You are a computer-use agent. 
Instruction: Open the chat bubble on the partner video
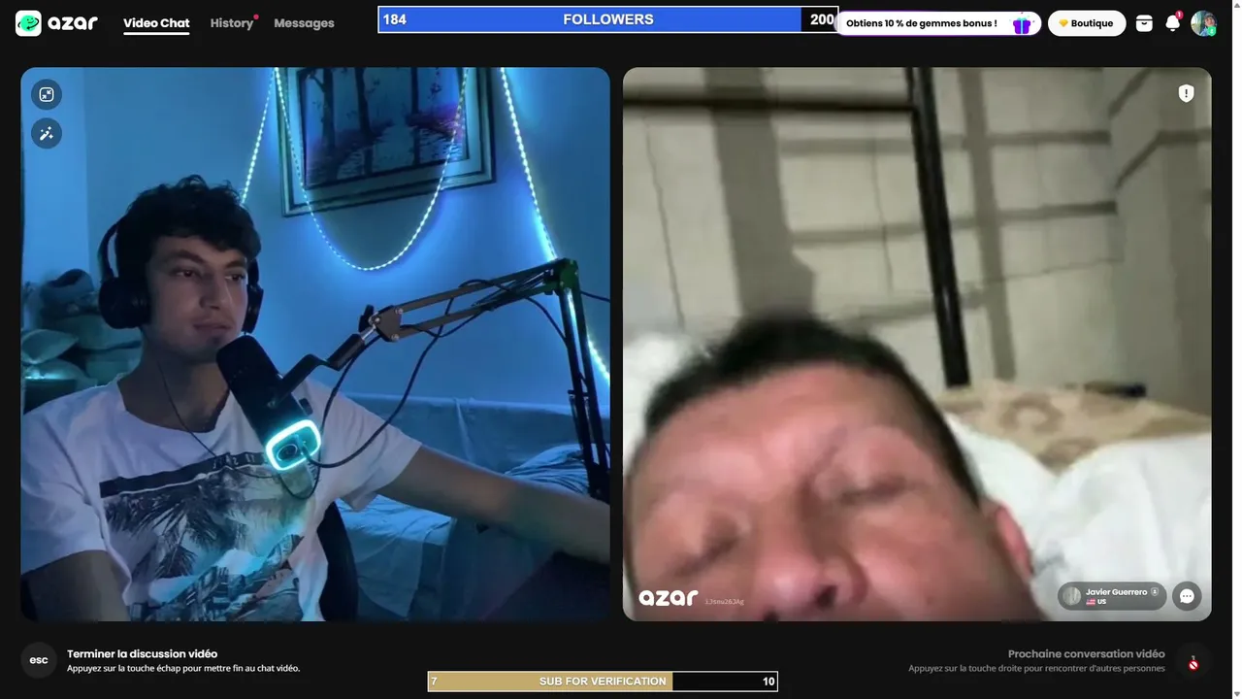(1187, 596)
